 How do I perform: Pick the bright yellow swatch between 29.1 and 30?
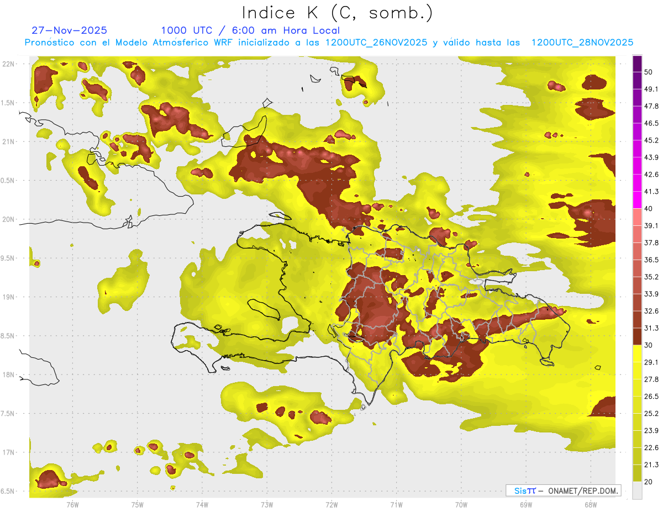click(637, 354)
